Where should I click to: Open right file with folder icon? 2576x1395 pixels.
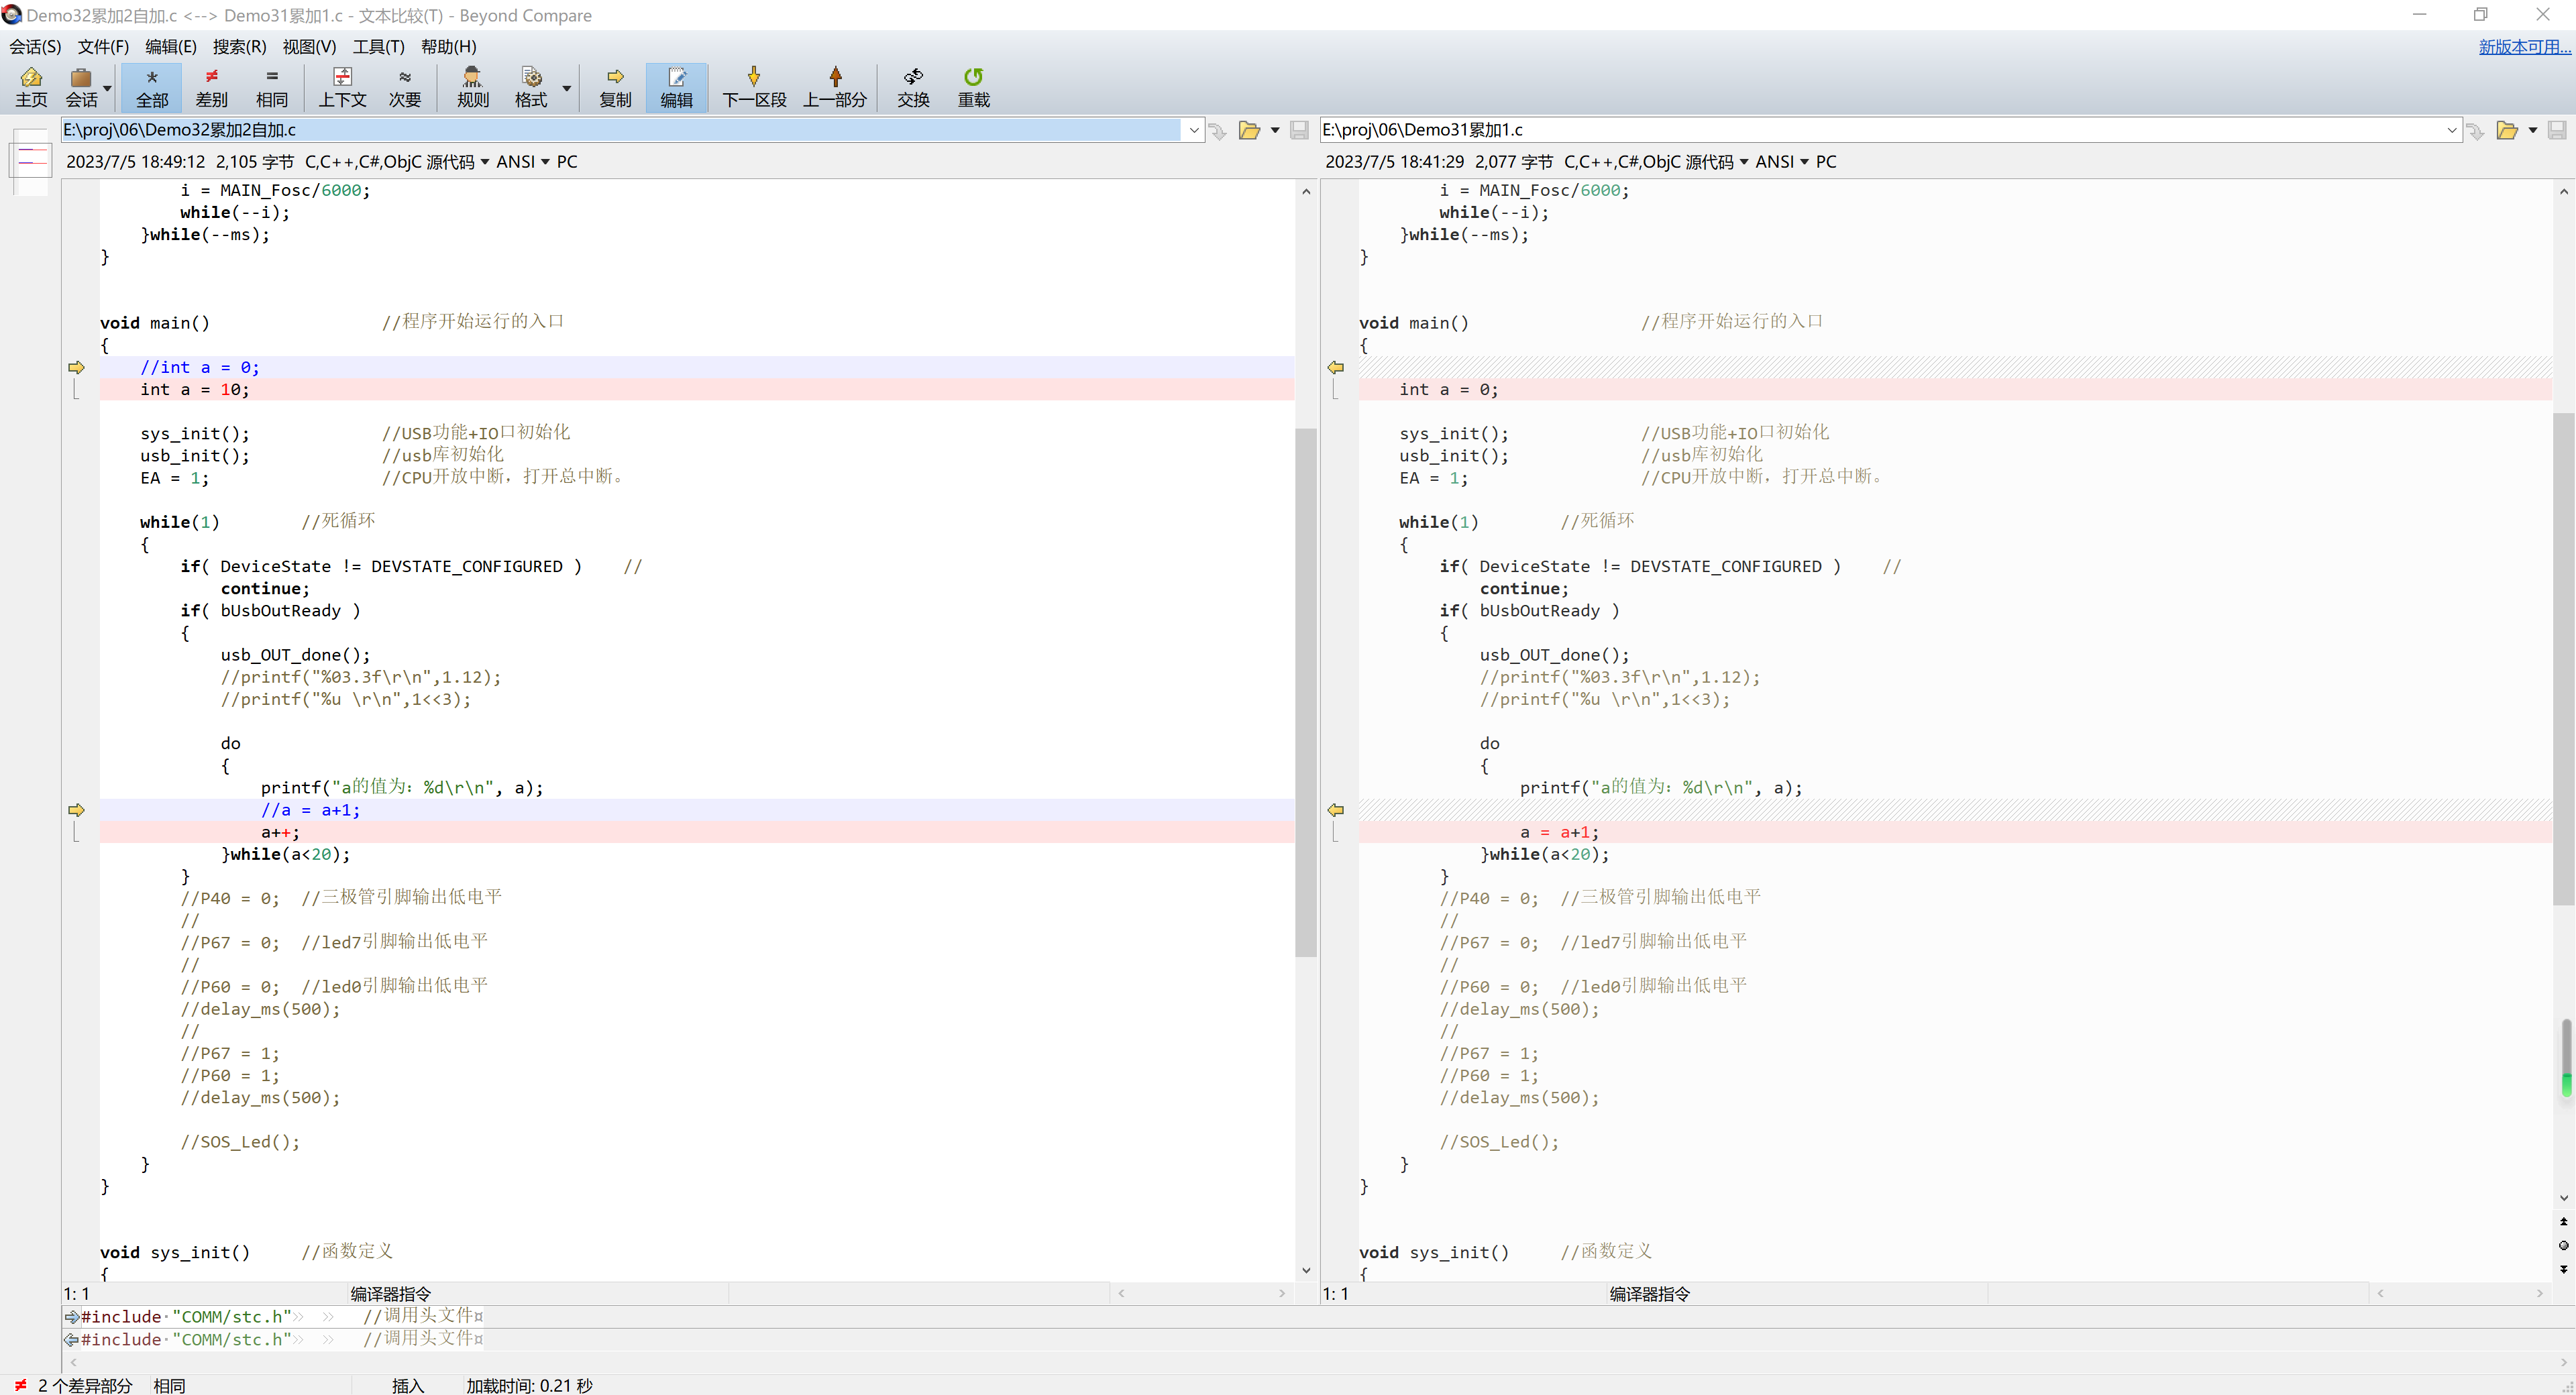tap(2507, 130)
